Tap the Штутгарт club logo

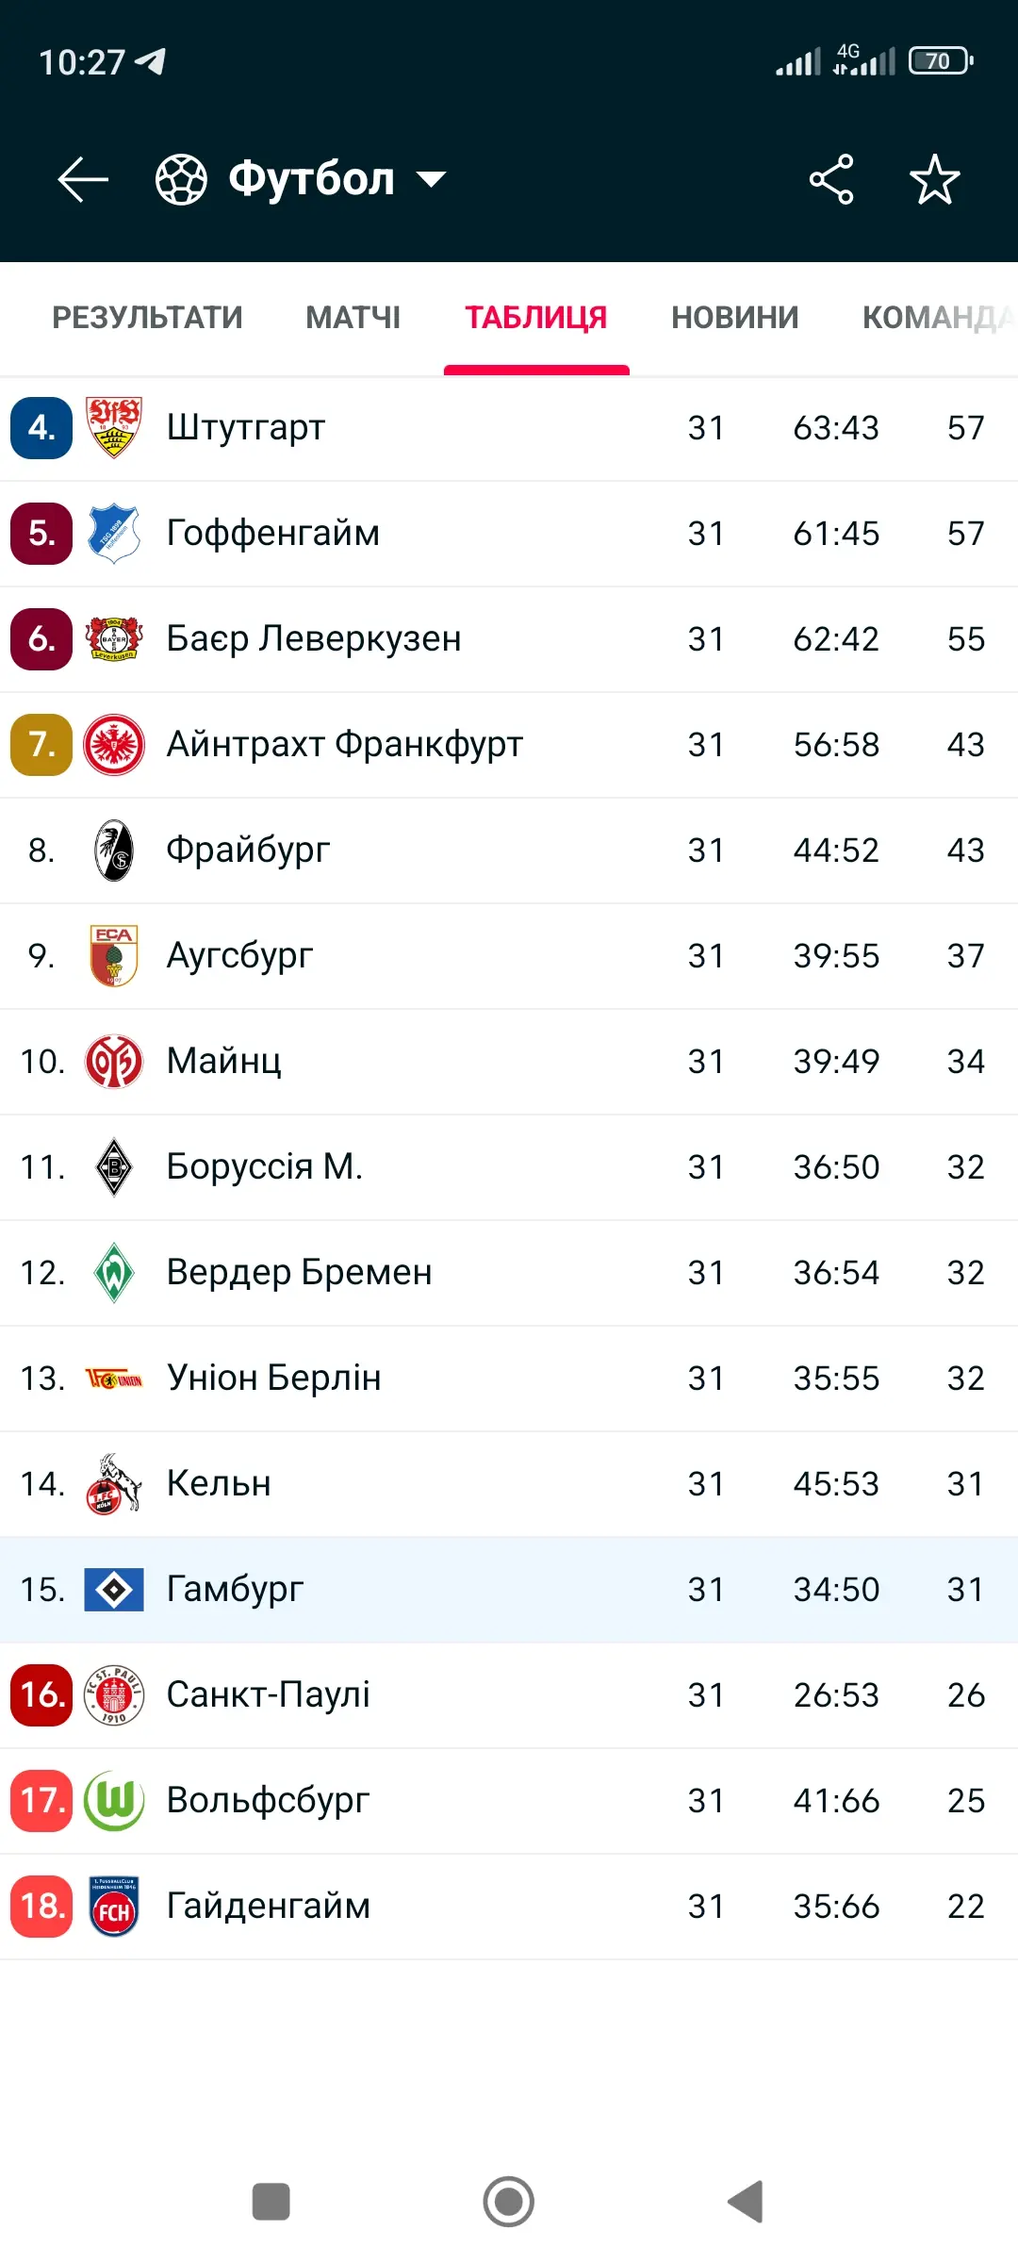pos(114,428)
